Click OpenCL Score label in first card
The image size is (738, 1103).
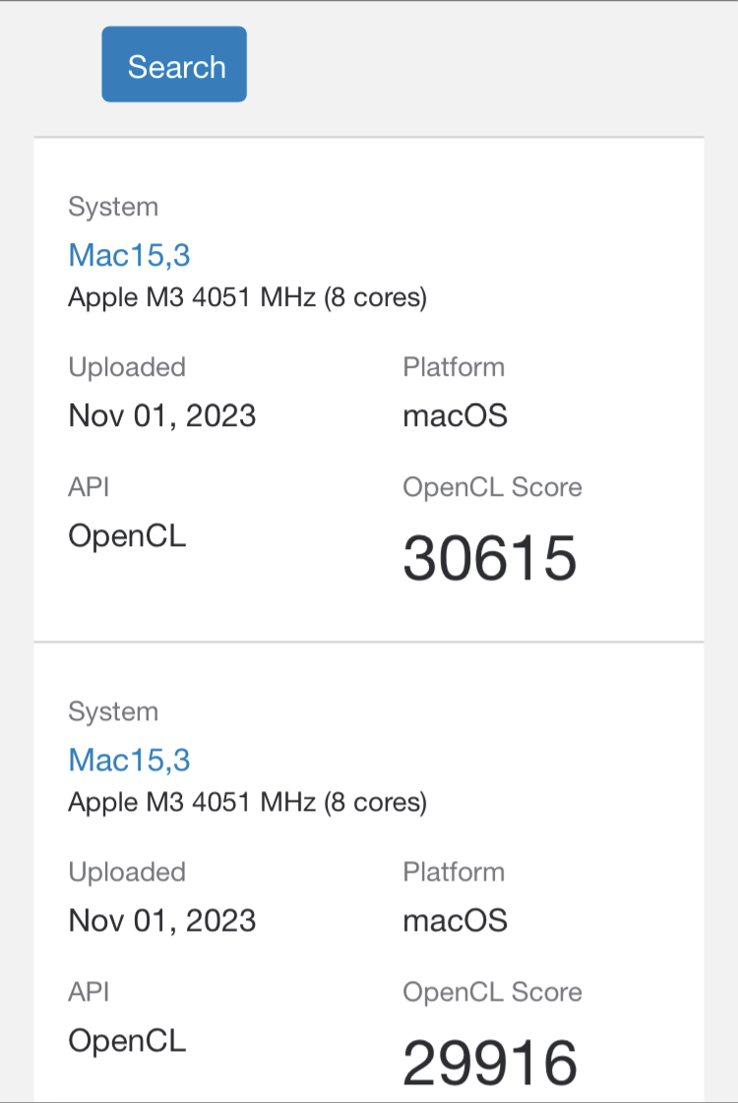492,487
